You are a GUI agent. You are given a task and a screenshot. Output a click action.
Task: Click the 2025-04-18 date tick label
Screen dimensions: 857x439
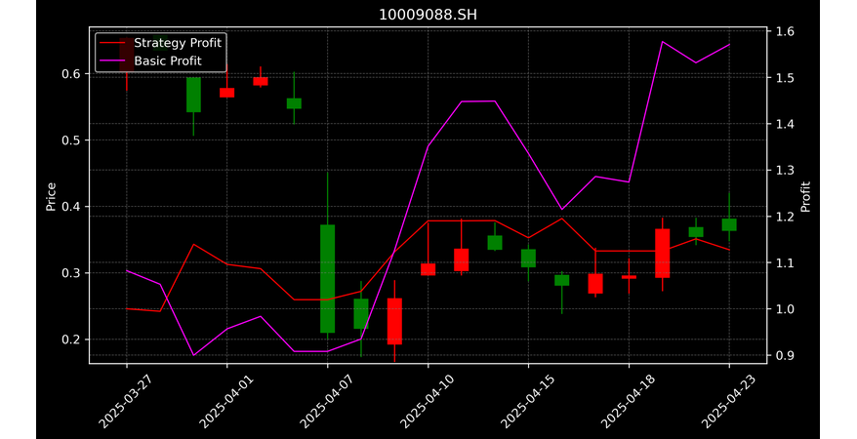click(x=626, y=402)
